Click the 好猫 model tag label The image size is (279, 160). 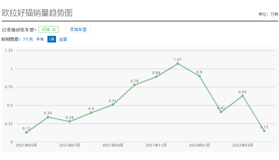46,30
